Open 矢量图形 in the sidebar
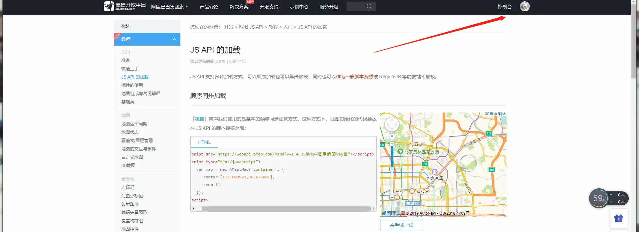Viewport: 639px width, 232px height. pyautogui.click(x=130, y=204)
